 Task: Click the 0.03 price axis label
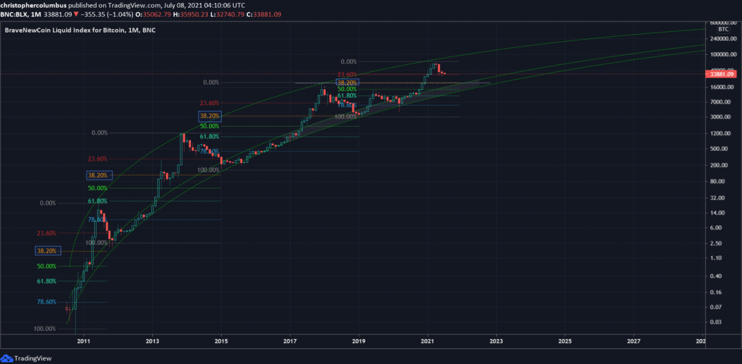(x=716, y=322)
